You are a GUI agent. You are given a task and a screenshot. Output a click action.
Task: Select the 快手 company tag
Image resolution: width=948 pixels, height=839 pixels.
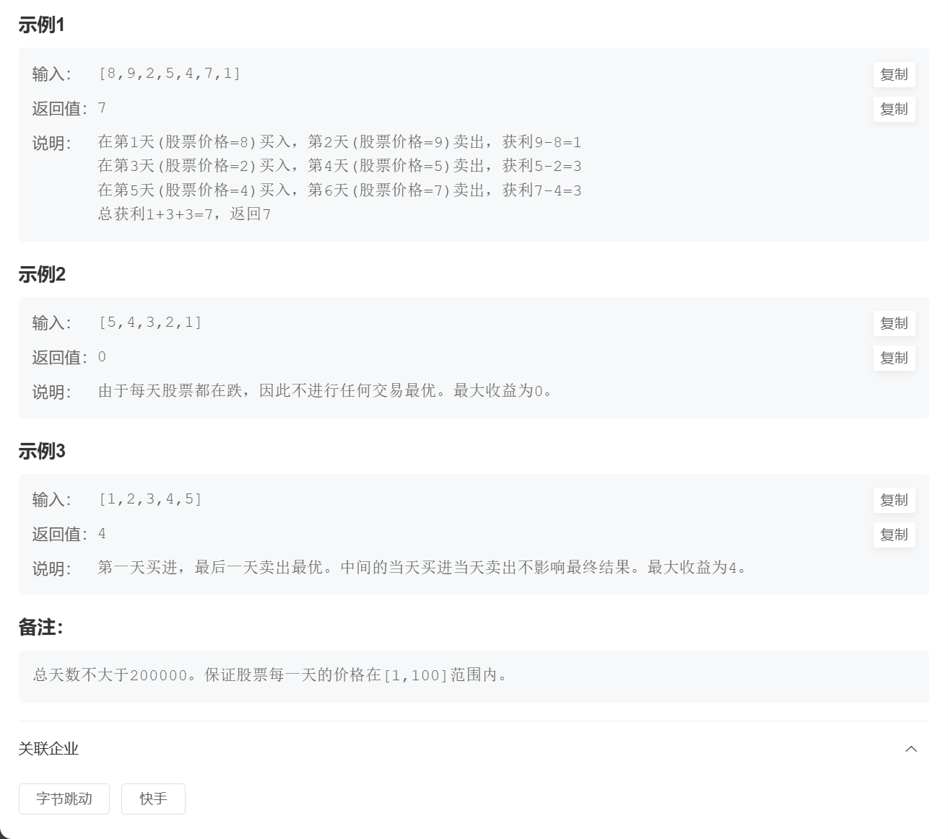[153, 799]
